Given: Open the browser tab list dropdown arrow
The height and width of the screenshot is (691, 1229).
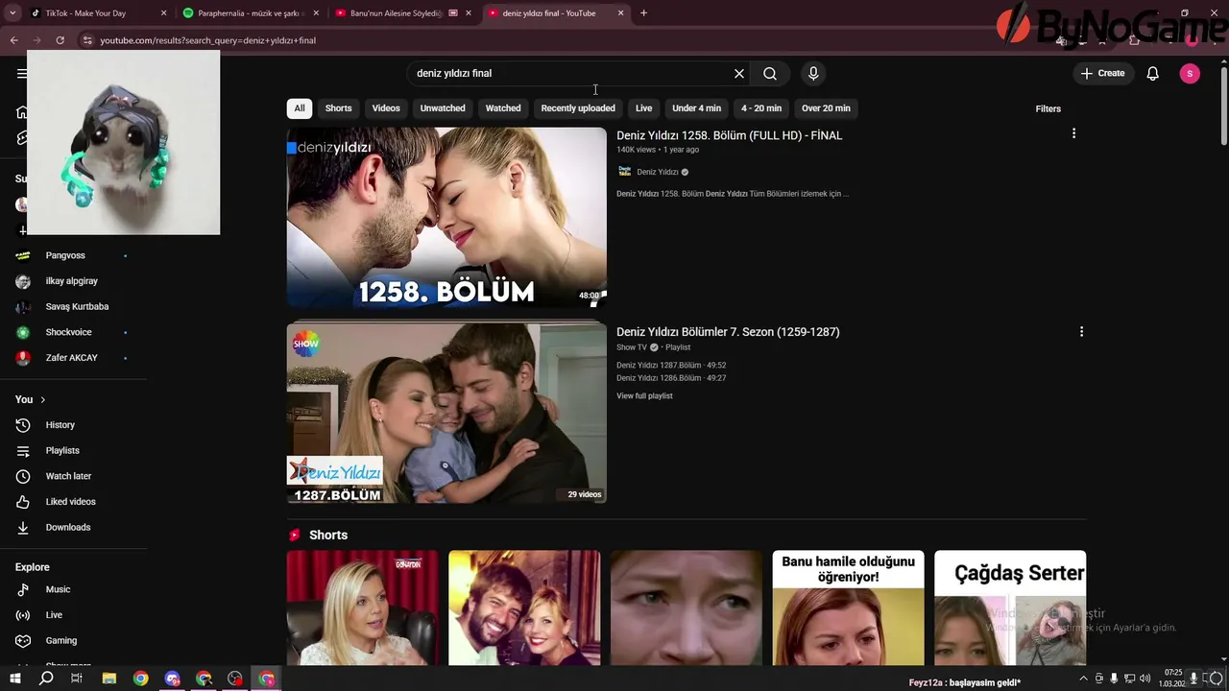Looking at the screenshot, I should (12, 13).
